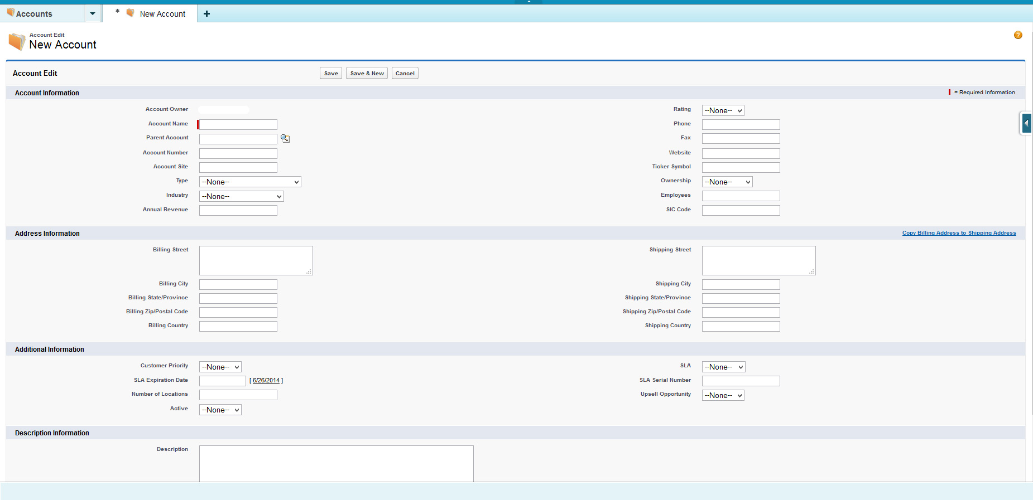
Task: Expand the Rating dropdown
Action: click(x=723, y=111)
